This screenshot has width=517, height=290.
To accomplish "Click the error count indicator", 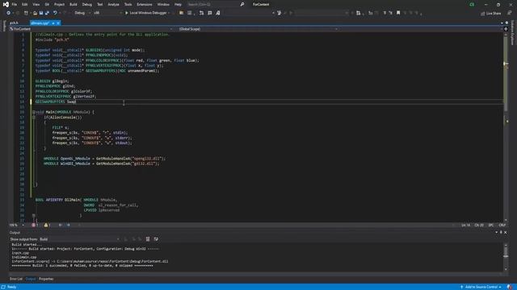I will coord(35,226).
